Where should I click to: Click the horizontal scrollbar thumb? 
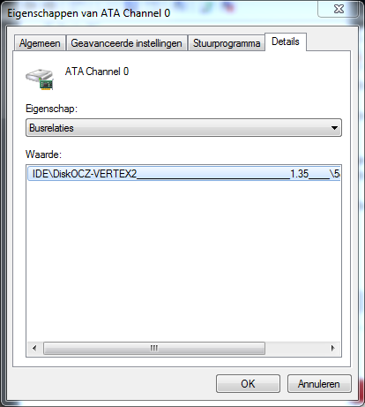click(154, 348)
